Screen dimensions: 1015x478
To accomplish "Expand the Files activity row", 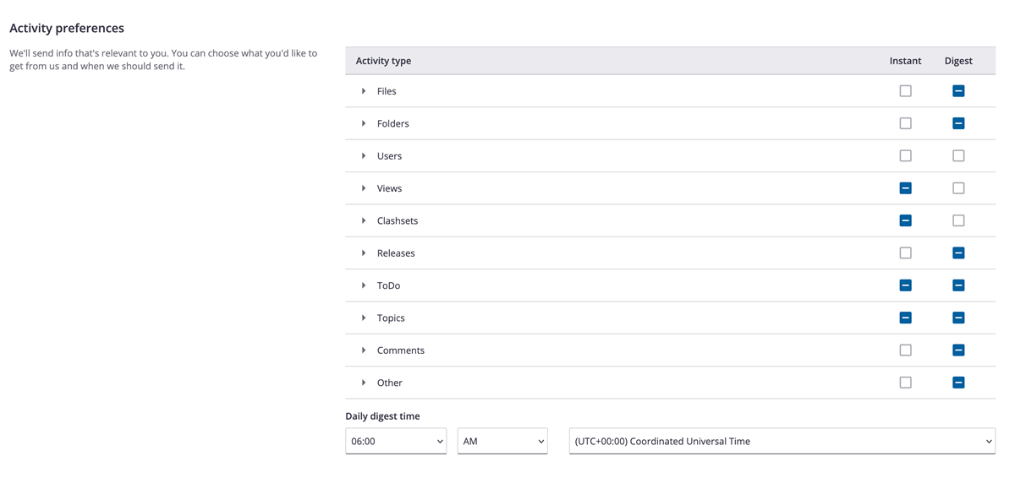I will [364, 91].
